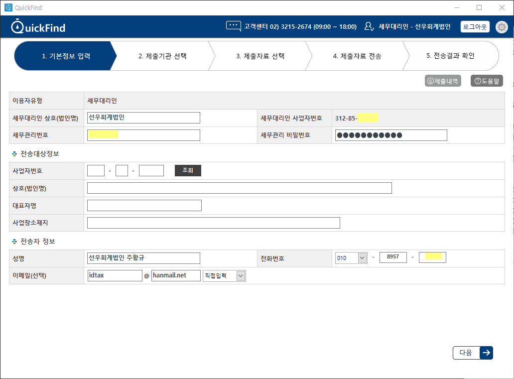Viewport: 514px width, 379px height.
Task: Click the QuickFind title bar app icon
Action: (x=8, y=7)
